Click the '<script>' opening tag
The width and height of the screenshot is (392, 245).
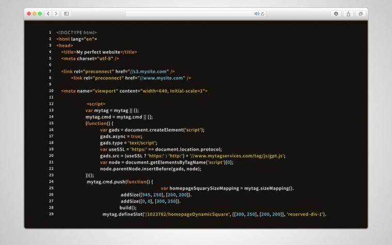pyautogui.click(x=96, y=104)
